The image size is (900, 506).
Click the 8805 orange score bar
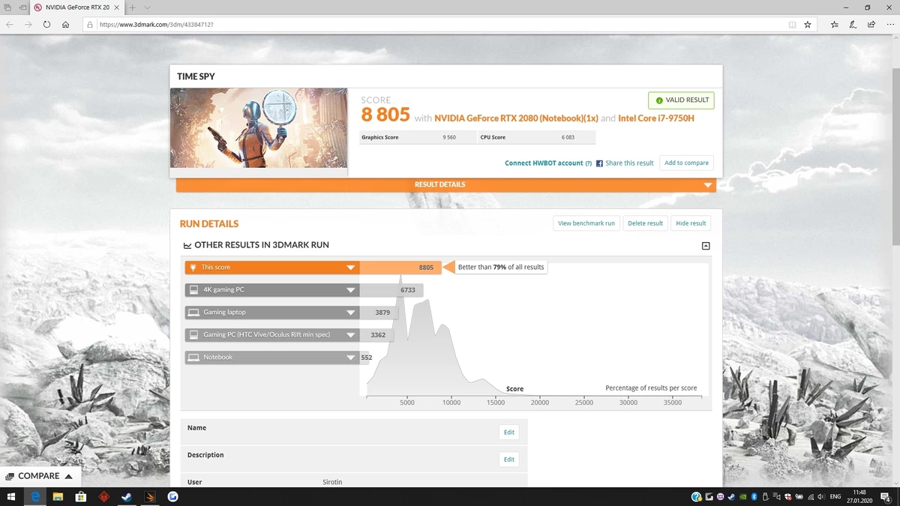click(400, 268)
